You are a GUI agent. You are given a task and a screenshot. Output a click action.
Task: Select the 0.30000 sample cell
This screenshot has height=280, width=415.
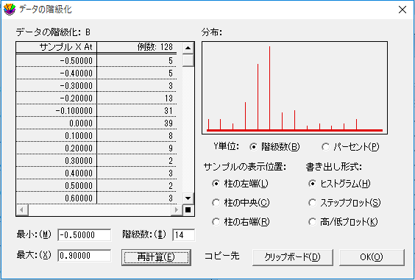57,160
